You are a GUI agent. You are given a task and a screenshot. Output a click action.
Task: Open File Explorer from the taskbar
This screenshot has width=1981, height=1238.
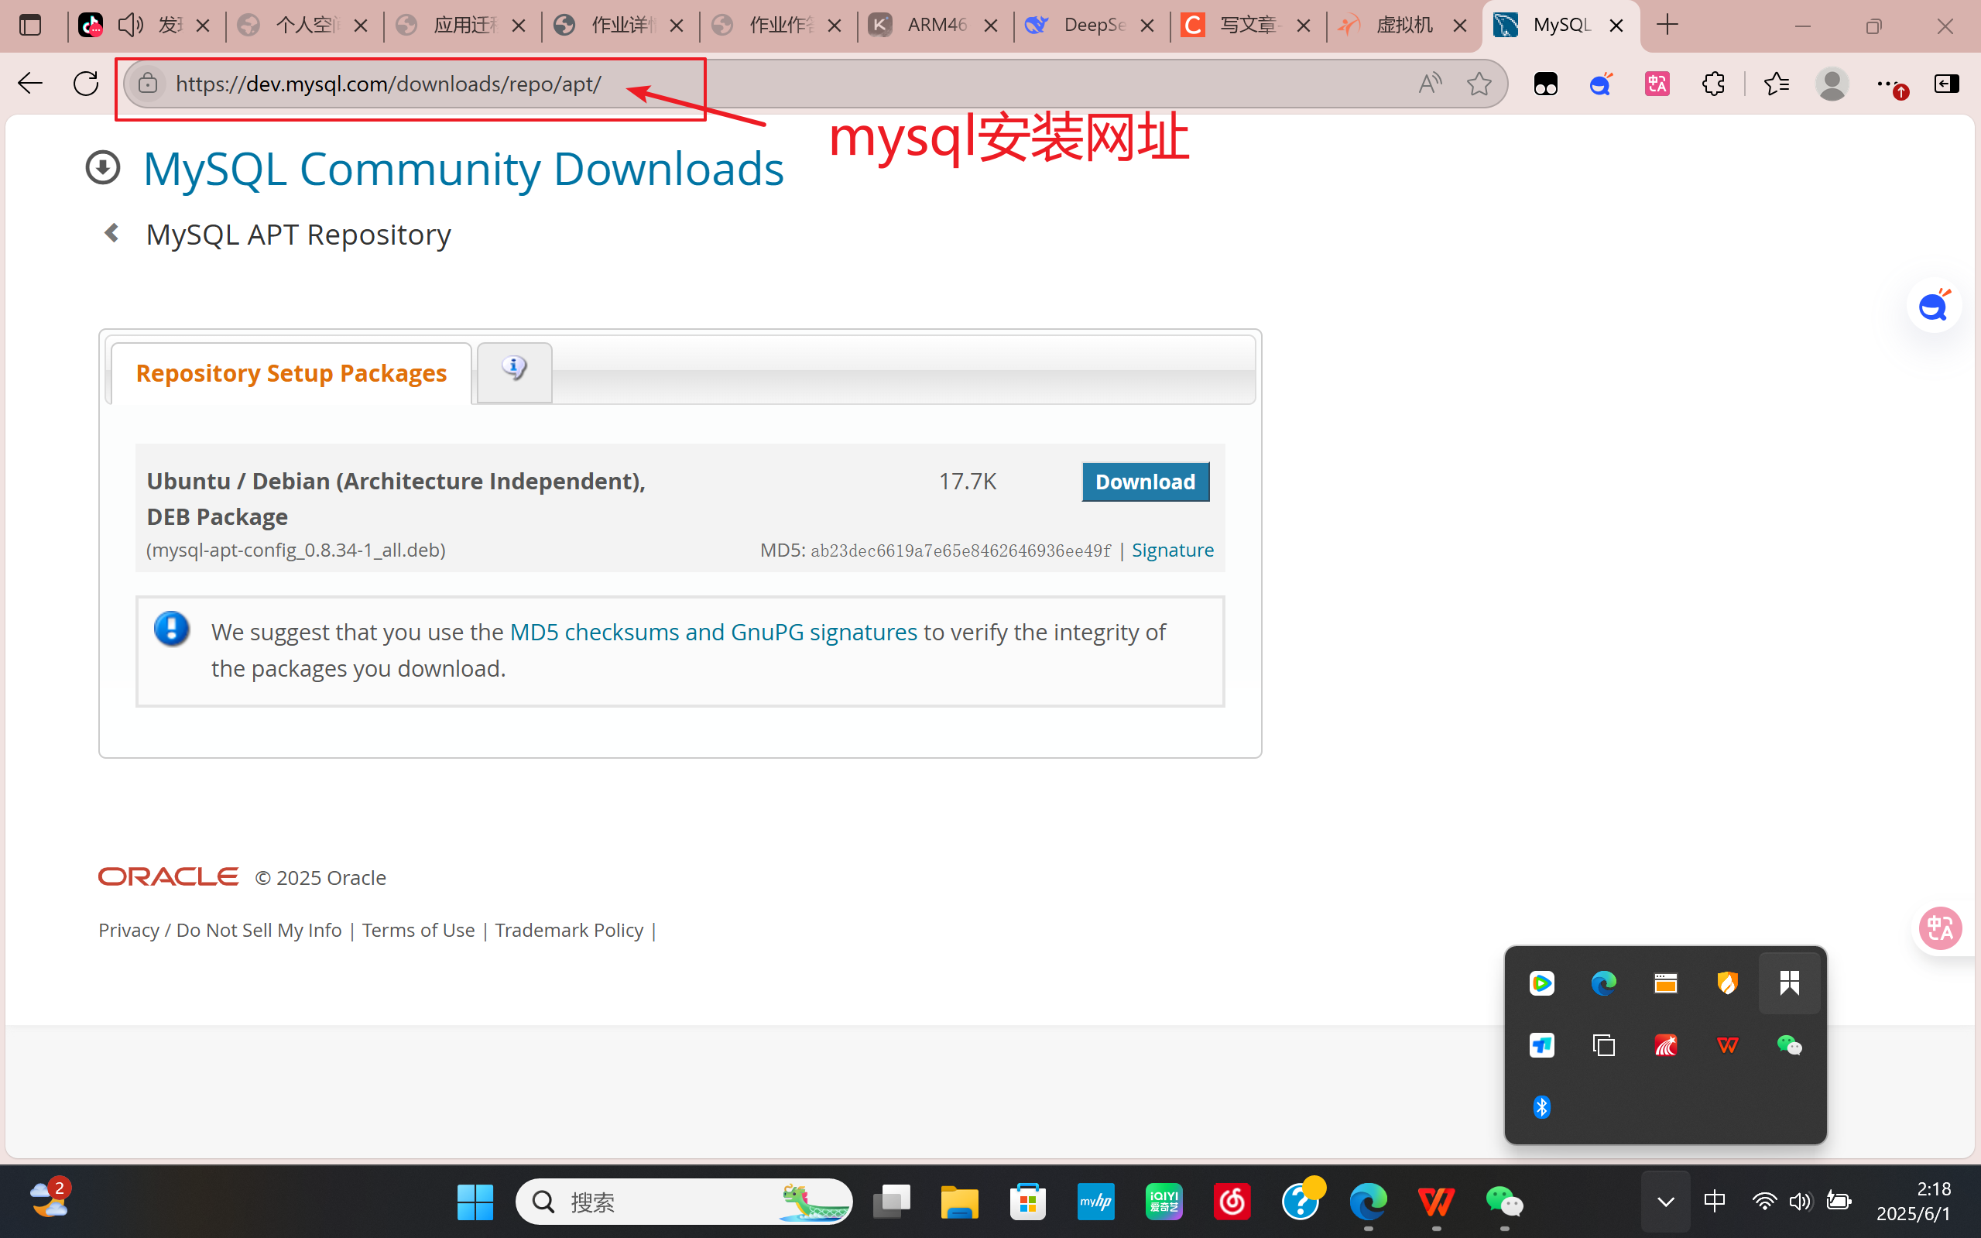click(959, 1202)
